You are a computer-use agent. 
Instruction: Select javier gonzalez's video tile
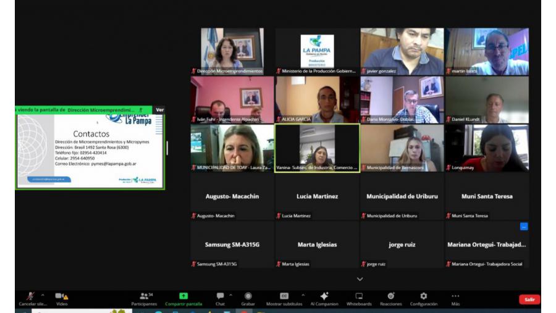coord(402,51)
